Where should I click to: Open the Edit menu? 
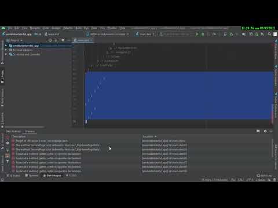(17, 28)
